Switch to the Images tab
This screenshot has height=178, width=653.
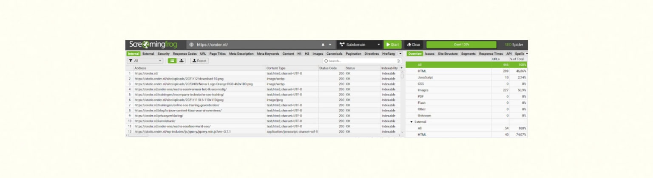coord(318,54)
